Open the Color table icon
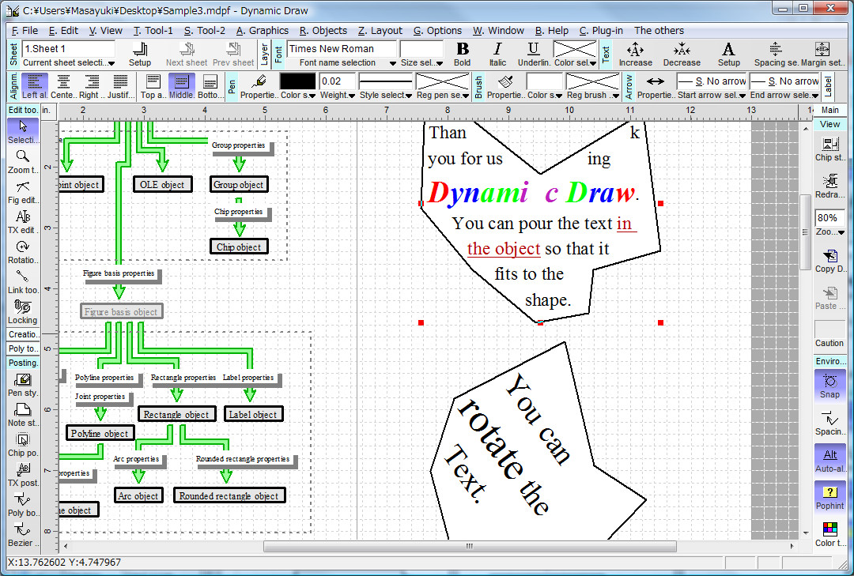 [x=830, y=535]
